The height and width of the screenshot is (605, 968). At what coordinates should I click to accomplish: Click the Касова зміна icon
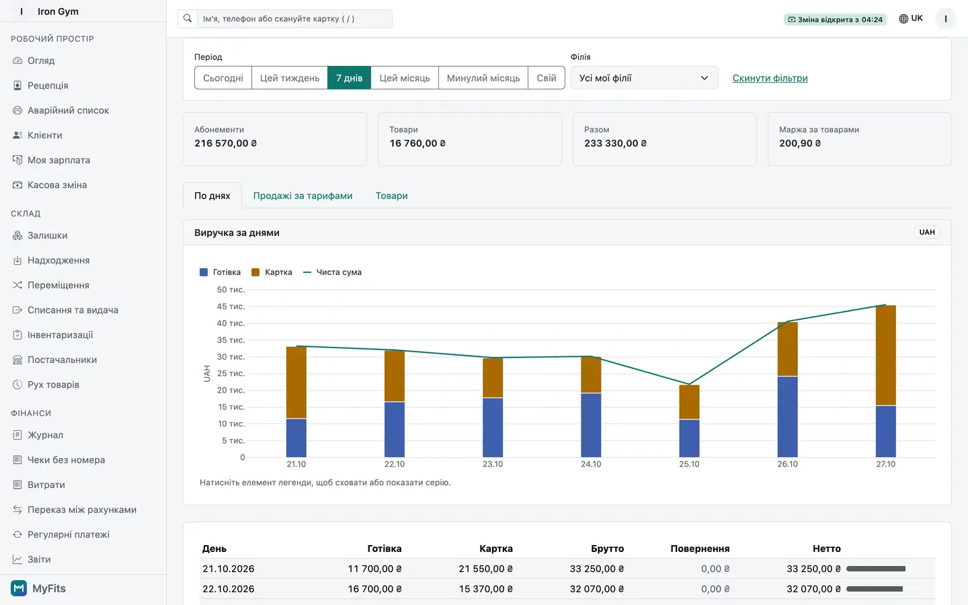(17, 185)
